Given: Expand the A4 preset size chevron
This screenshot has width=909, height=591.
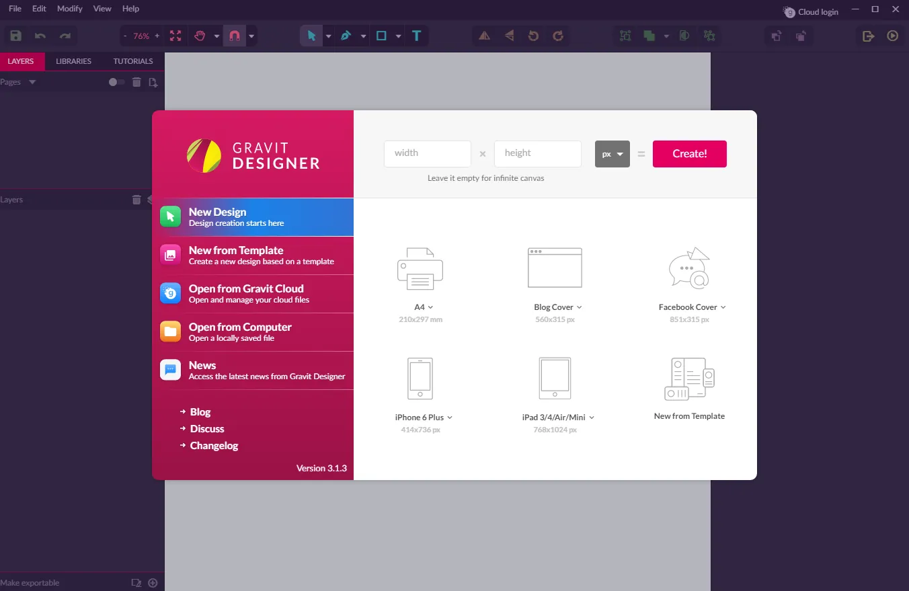Looking at the screenshot, I should pos(430,307).
